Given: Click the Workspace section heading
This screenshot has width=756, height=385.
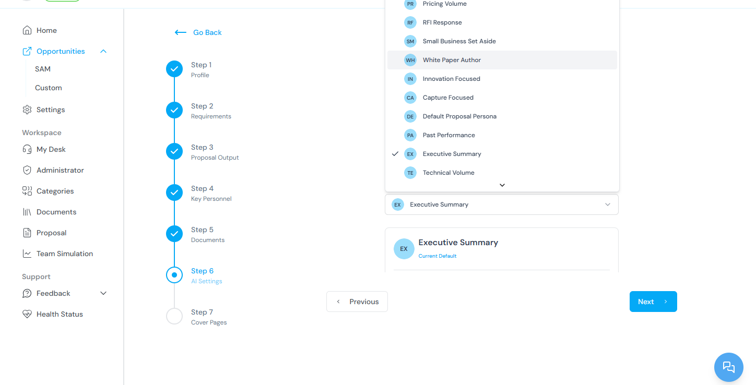Looking at the screenshot, I should 42,133.
